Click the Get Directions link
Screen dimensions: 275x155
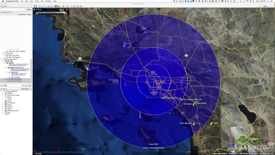point(22,15)
